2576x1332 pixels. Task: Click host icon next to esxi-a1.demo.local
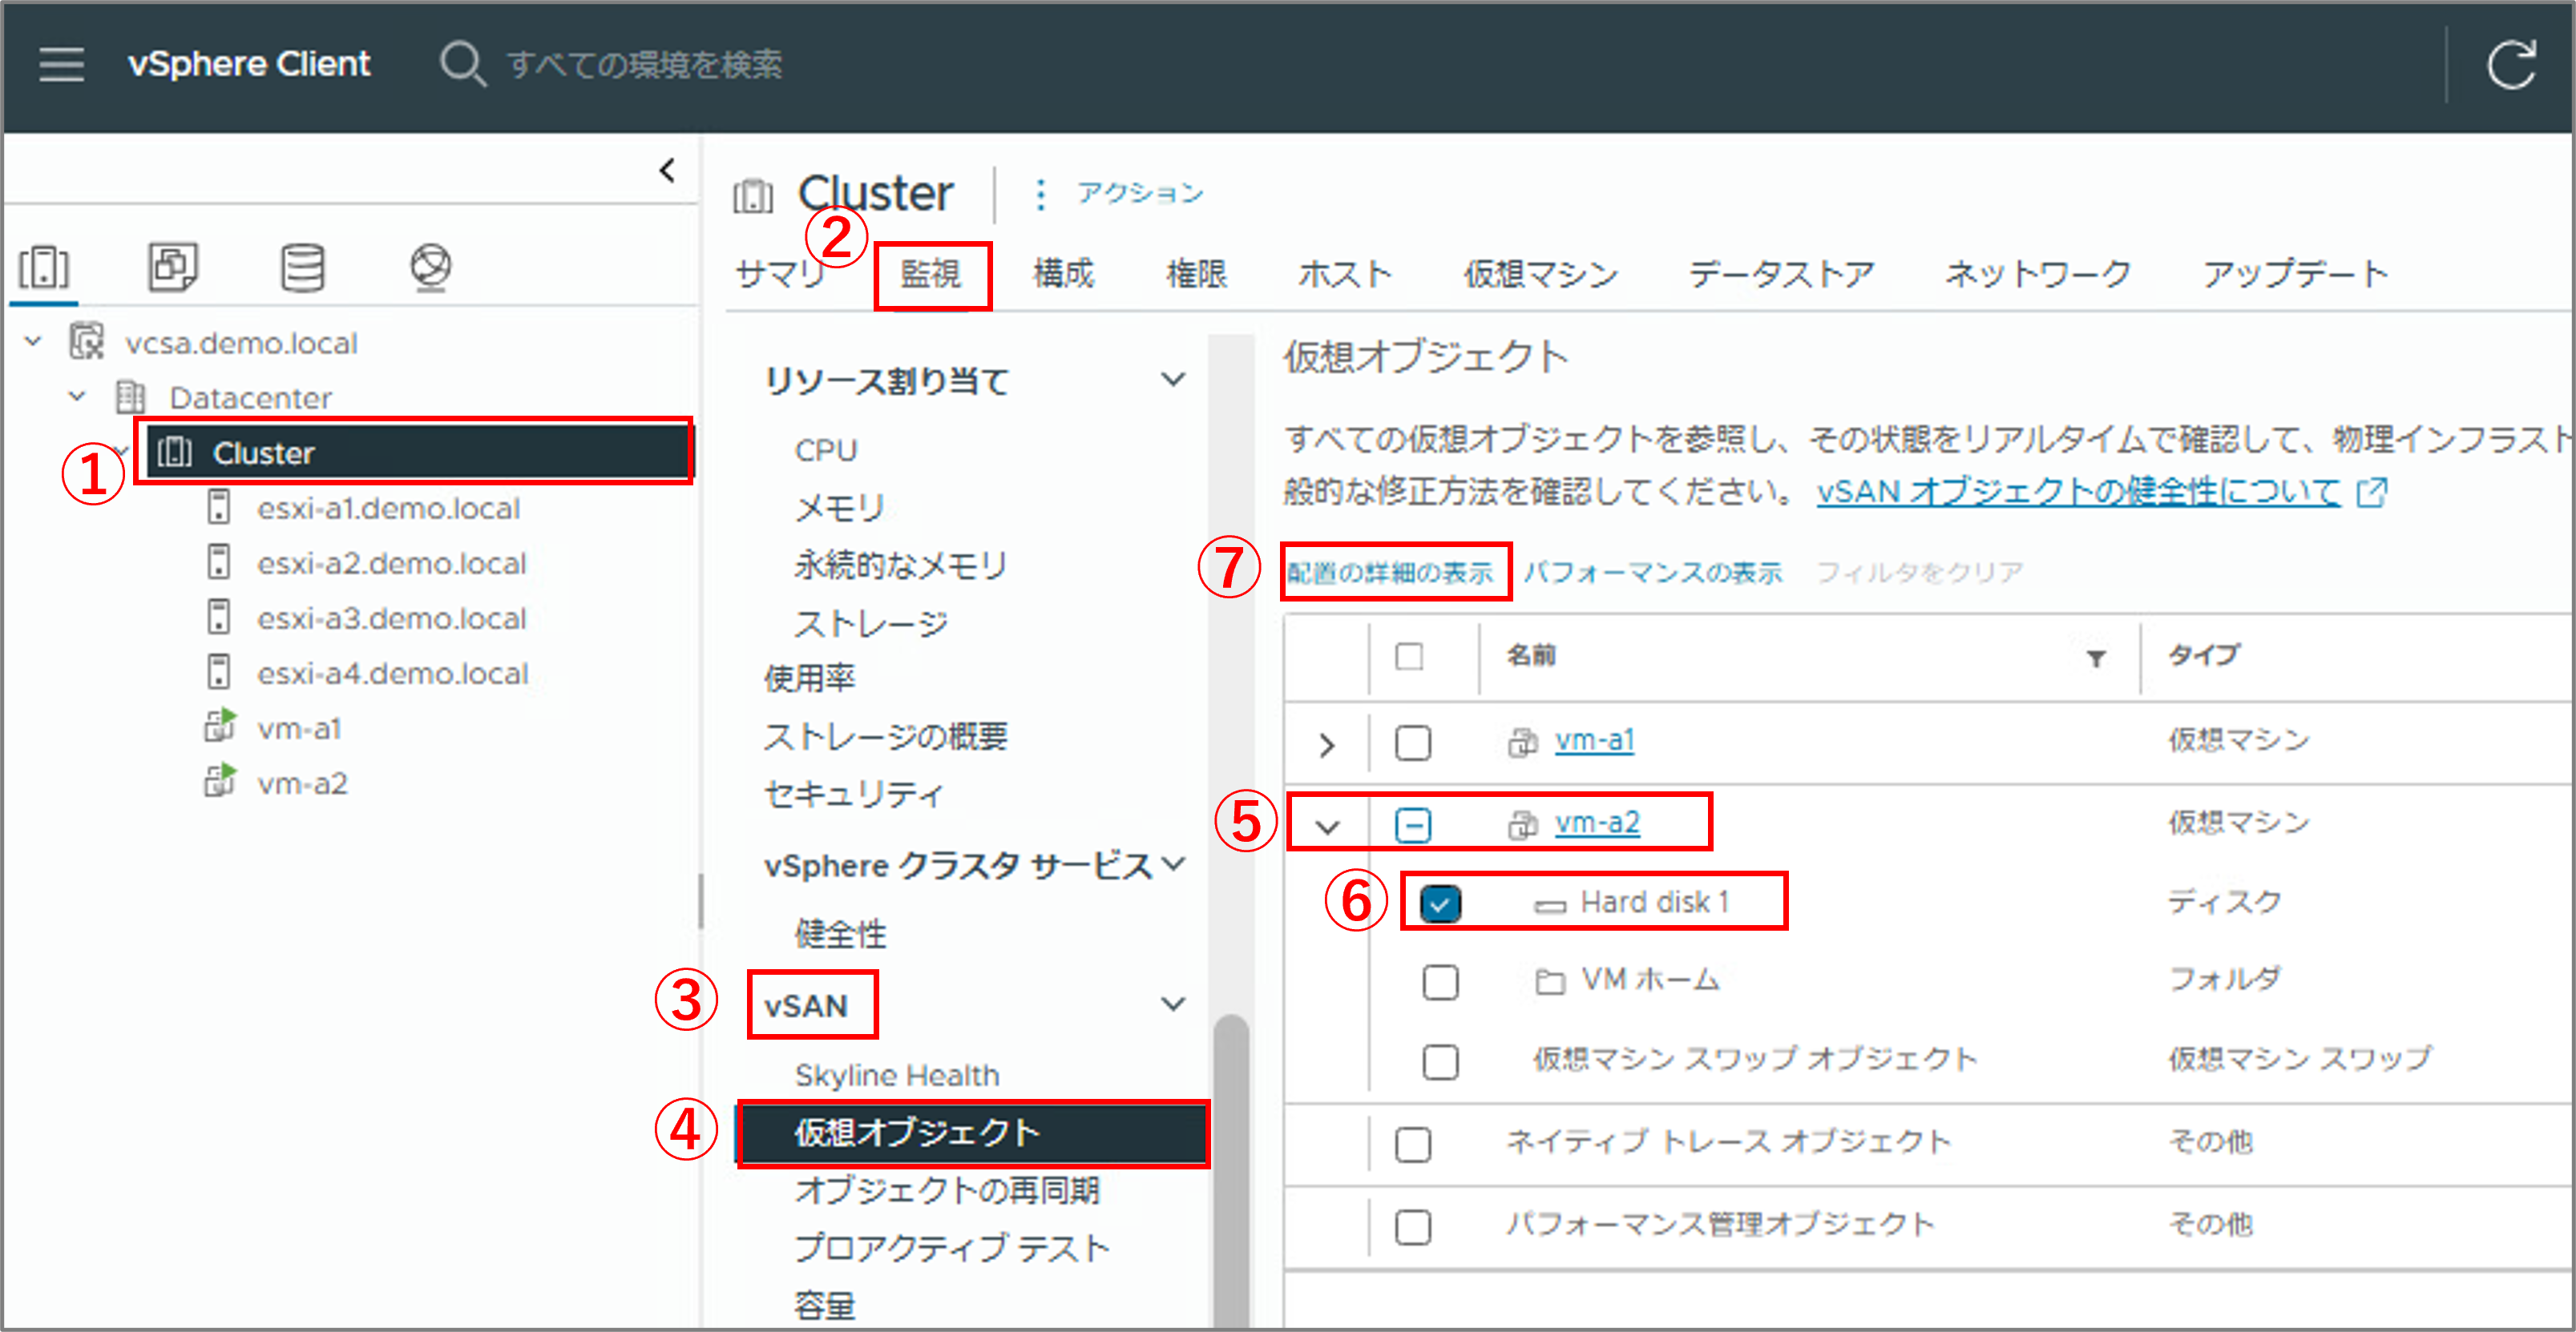pyautogui.click(x=218, y=508)
